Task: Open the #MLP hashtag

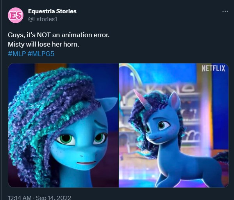Action: pos(17,54)
